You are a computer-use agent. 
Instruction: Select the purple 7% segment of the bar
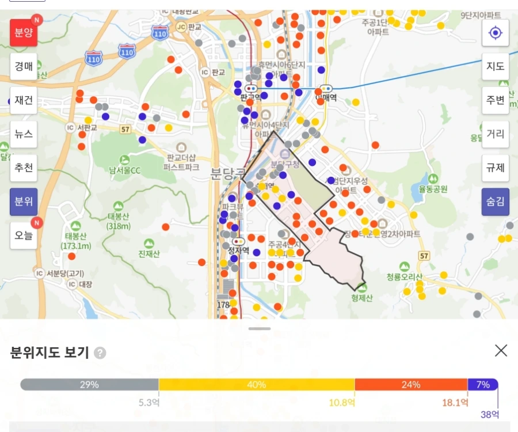click(x=483, y=384)
